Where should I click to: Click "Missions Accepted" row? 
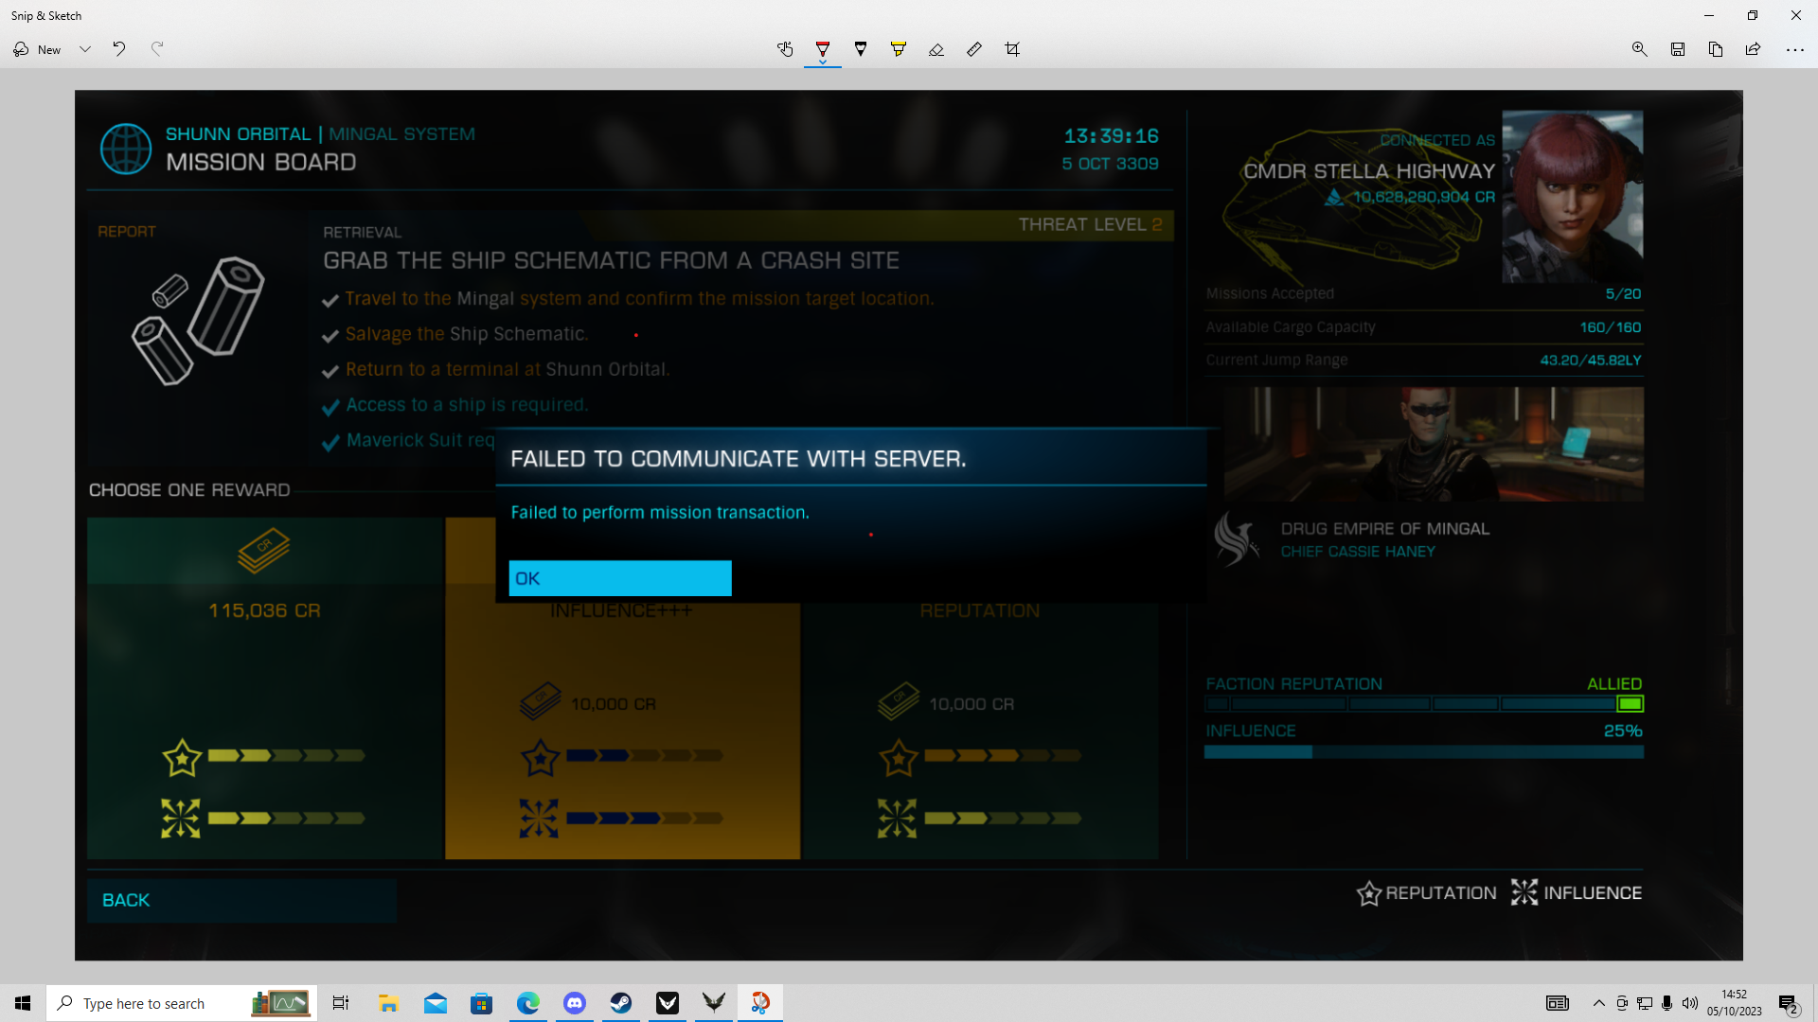(1423, 294)
